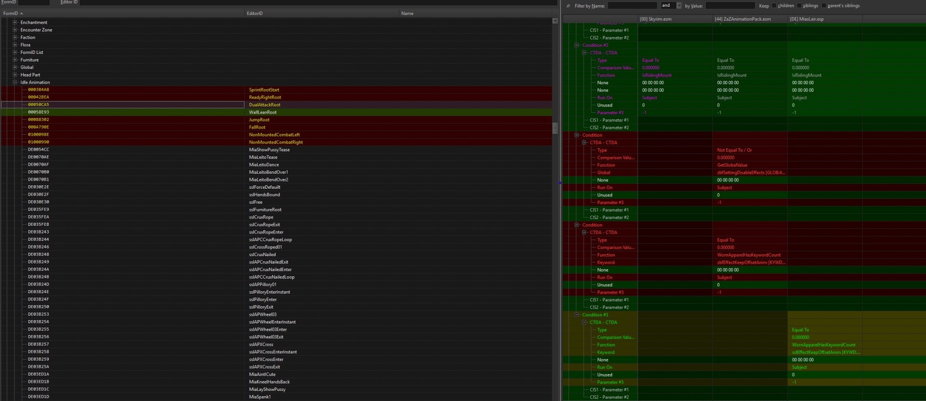Collapse the Idle Animation group
This screenshot has height=401, width=926.
[15, 82]
